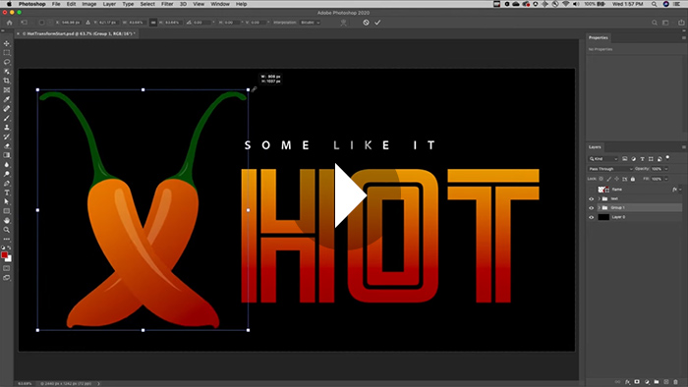Select the Rectangle shape tool

click(7, 211)
